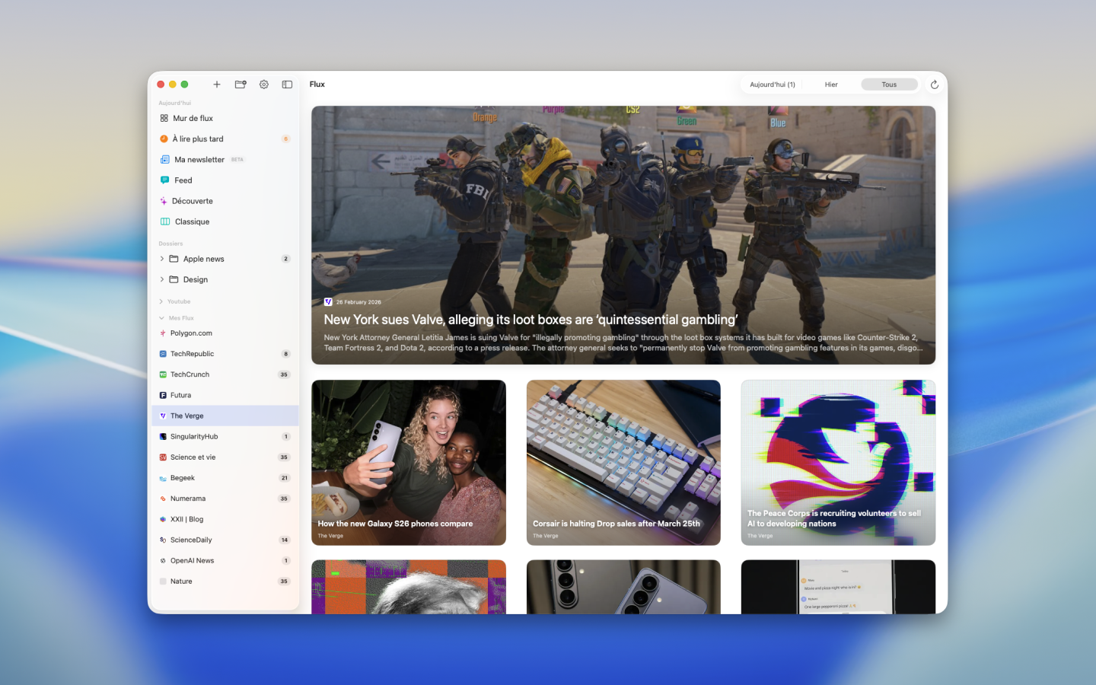This screenshot has width=1096, height=685.
Task: Open À lire plus tard list
Action: (198, 139)
